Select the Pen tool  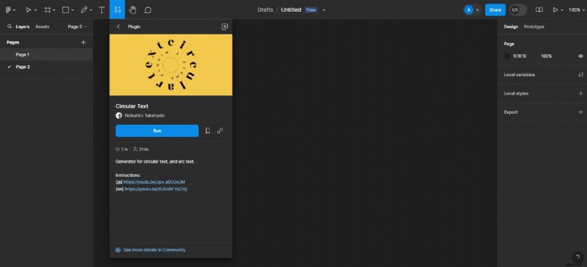click(84, 10)
